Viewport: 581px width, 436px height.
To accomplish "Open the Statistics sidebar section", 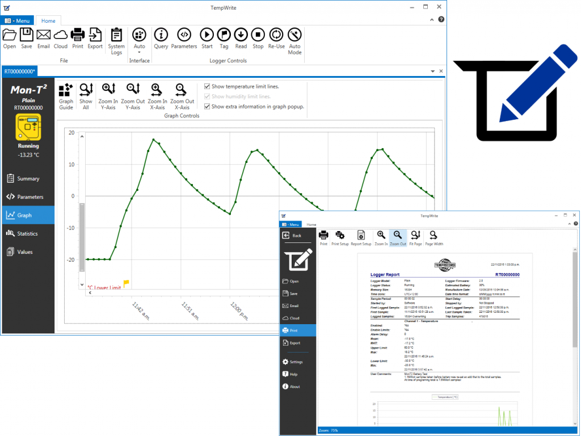I will tap(28, 233).
